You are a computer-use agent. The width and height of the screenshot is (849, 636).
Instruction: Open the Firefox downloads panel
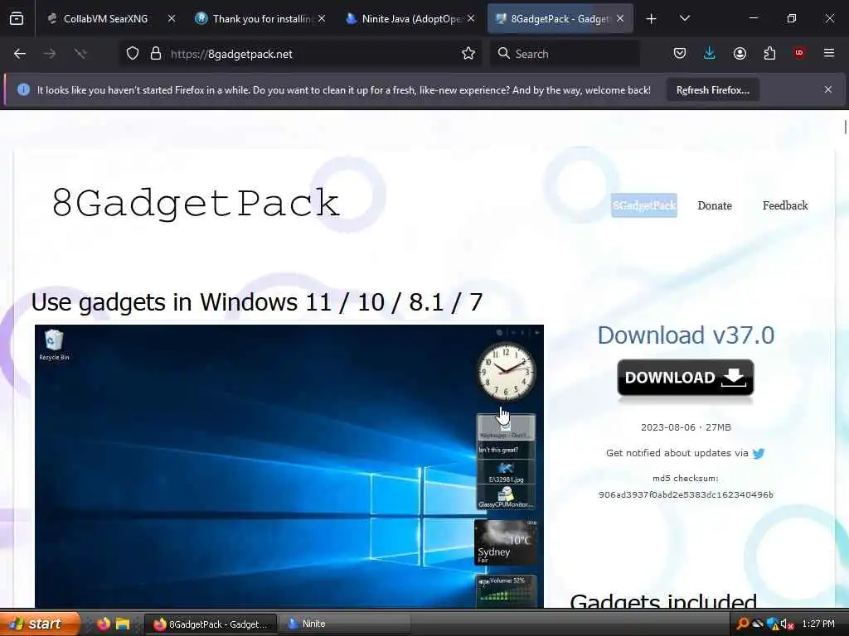pyautogui.click(x=710, y=54)
